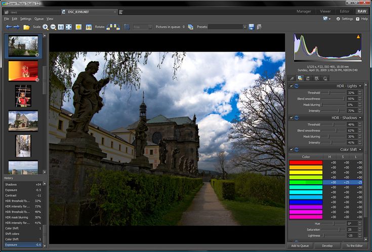372x252 pixels.
Task: Uncheck the HDR - Lights checkbox
Action: [x=291, y=86]
